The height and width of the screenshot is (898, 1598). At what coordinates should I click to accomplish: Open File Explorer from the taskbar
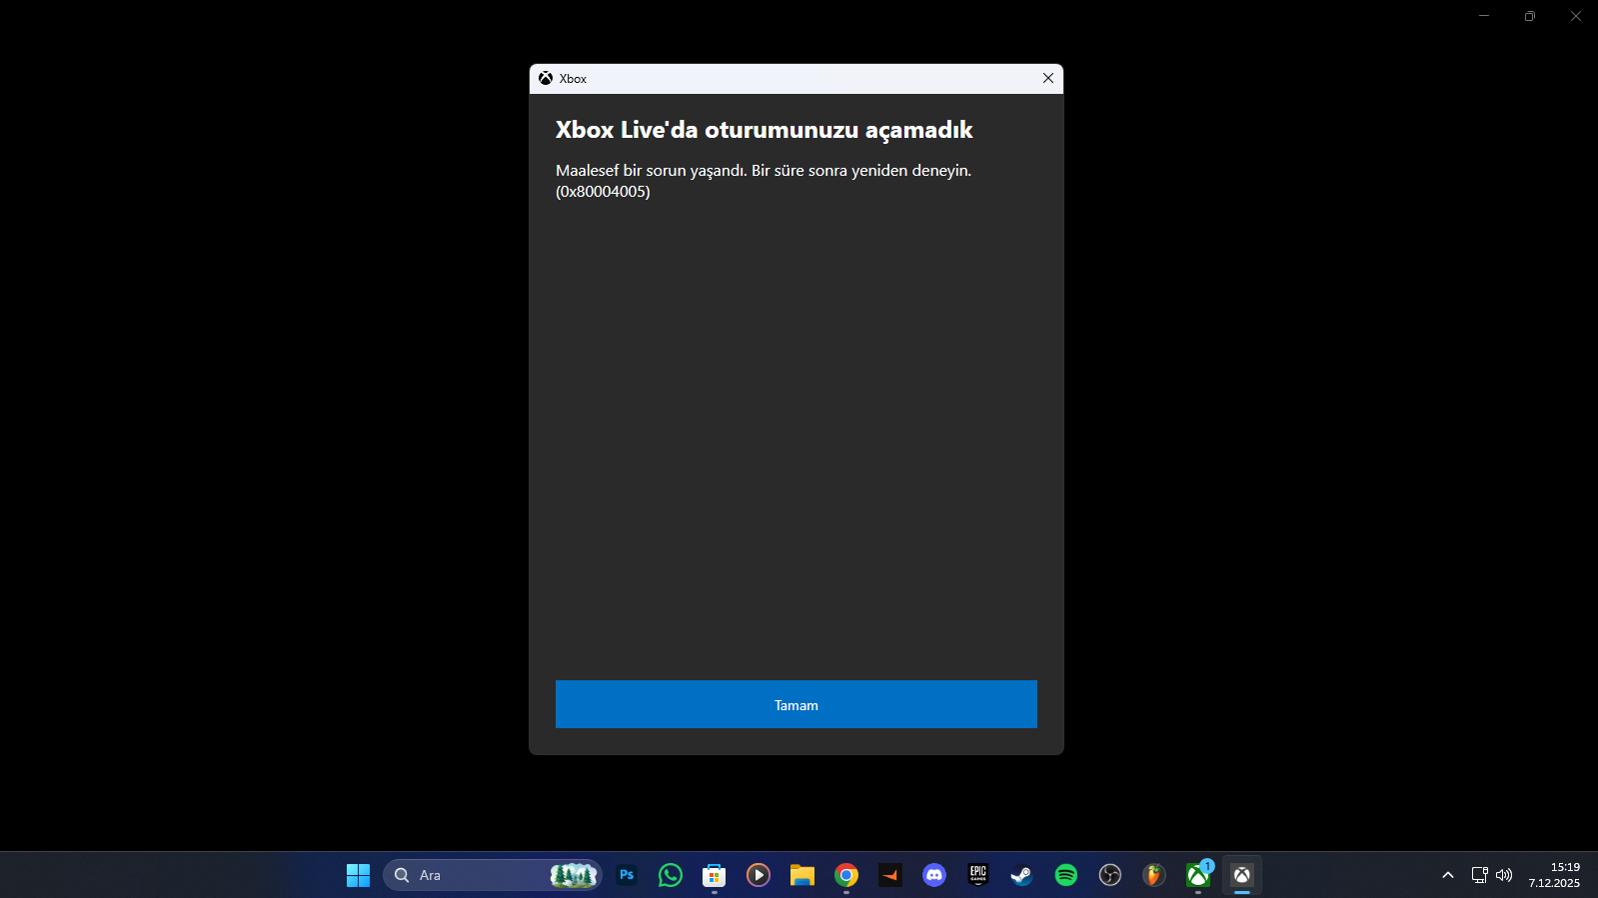click(x=802, y=875)
